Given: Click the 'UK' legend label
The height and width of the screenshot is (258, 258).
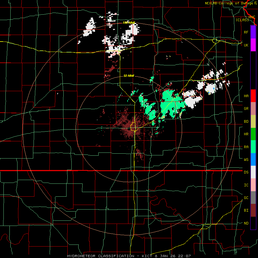Looking at the screenshot, I should (246, 45).
